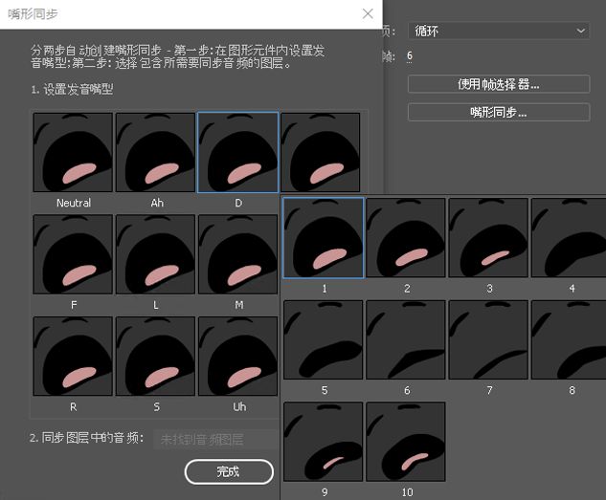Pick frame 2 in the frame picker
The image size is (606, 500).
(406, 238)
